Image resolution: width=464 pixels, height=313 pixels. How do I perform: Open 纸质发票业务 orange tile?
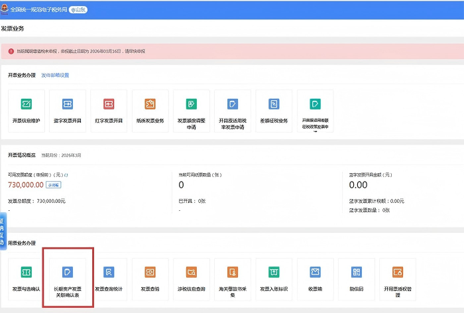(150, 111)
